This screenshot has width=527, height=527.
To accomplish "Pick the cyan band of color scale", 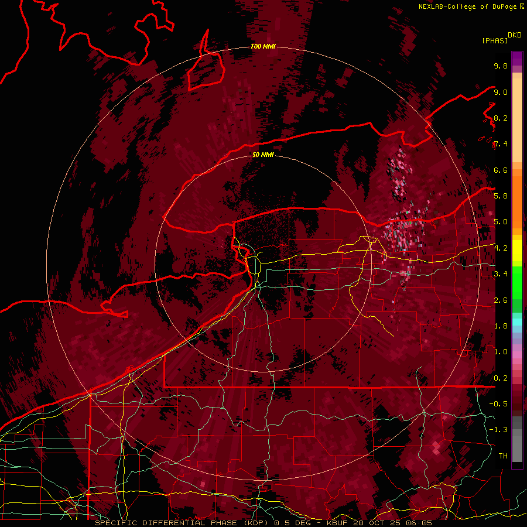I will tap(517, 322).
